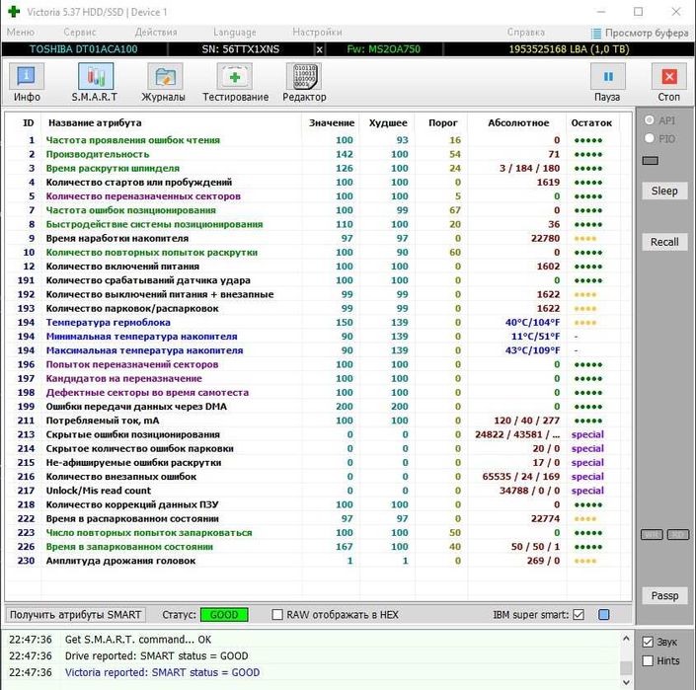Image resolution: width=696 pixels, height=690 pixels.
Task: Switch to Тестирование test icon
Action: [x=234, y=76]
